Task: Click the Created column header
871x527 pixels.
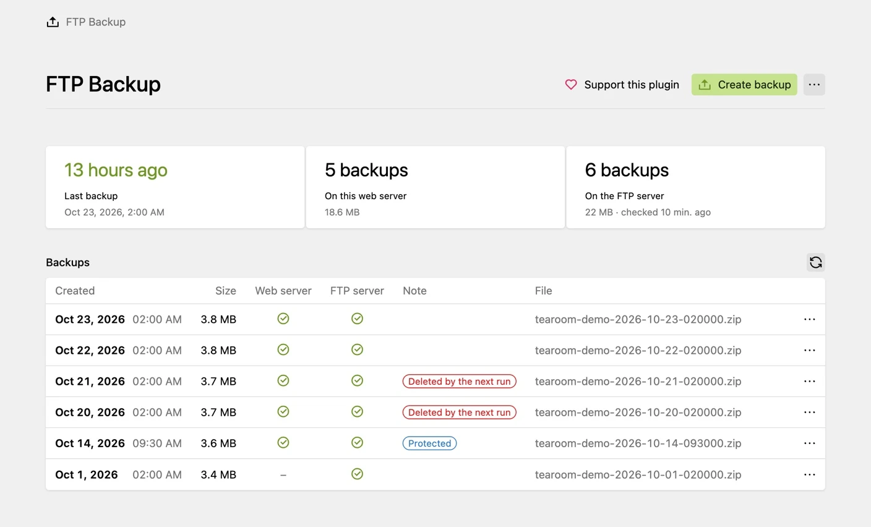Action: [75, 291]
